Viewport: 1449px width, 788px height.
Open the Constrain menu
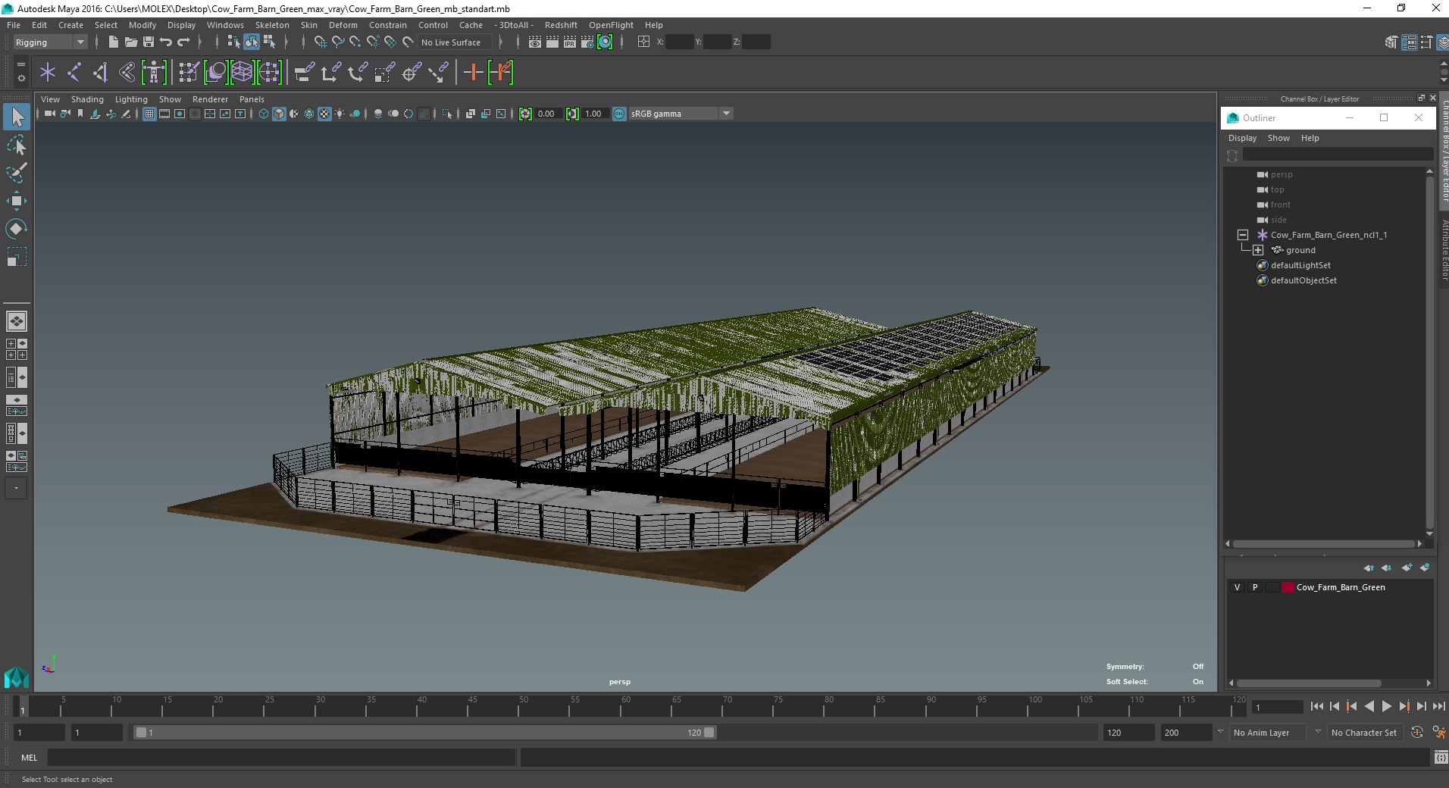point(388,25)
